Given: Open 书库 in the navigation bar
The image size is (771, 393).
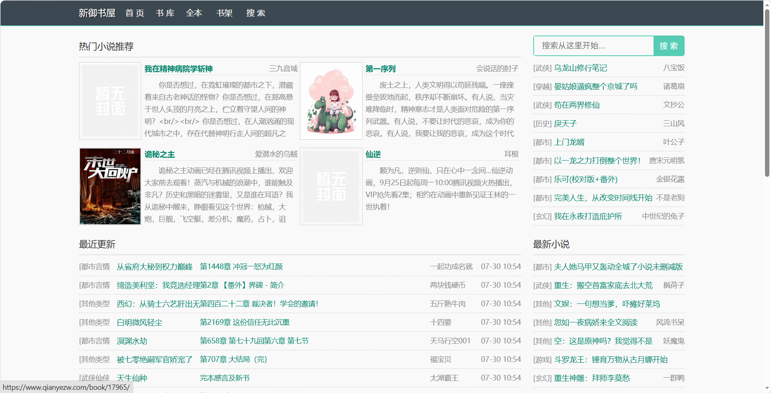Looking at the screenshot, I should [165, 13].
